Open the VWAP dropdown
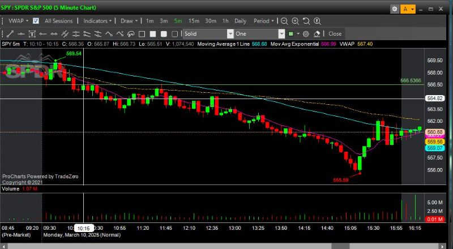The height and width of the screenshot is (249, 453). click(18, 21)
